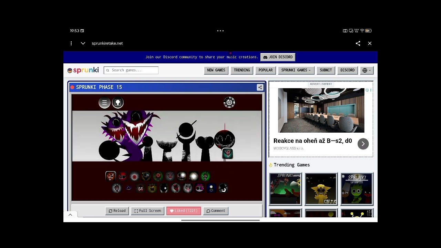Click the sprunki site logo
441x248 pixels.
click(x=83, y=70)
